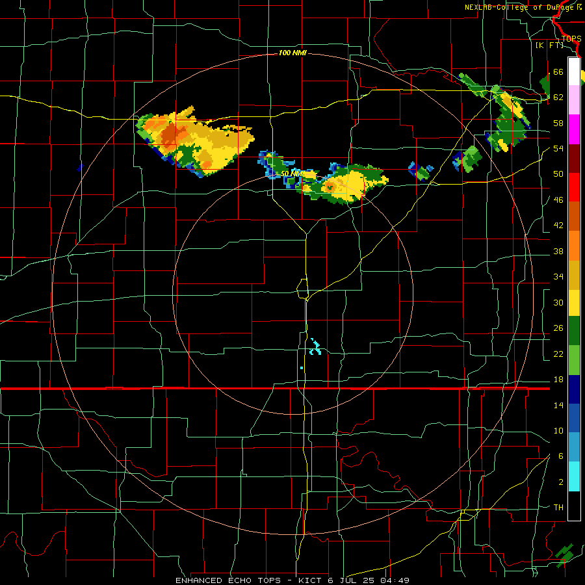Click the '62' scale label
The height and width of the screenshot is (585, 585).
(x=558, y=97)
